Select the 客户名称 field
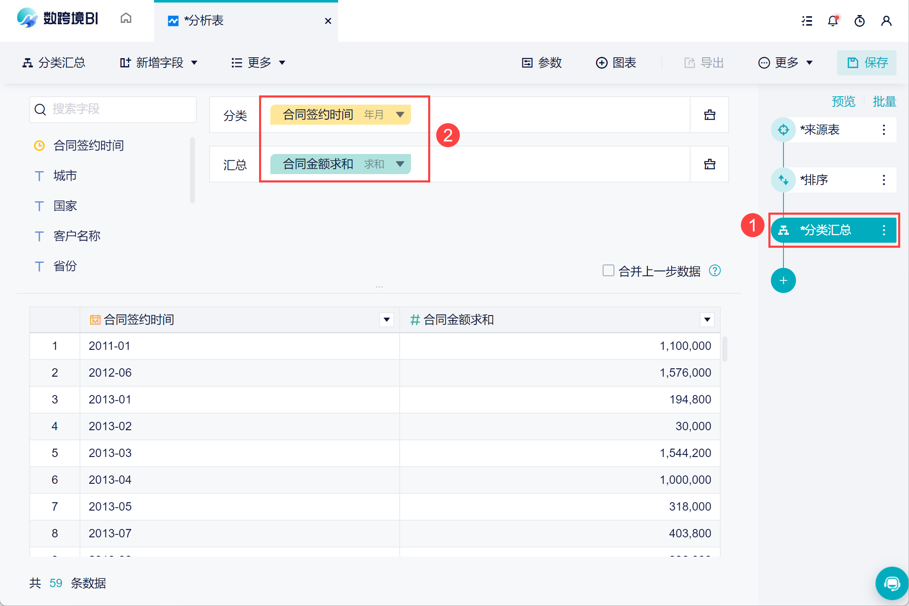The width and height of the screenshot is (909, 606). (77, 236)
